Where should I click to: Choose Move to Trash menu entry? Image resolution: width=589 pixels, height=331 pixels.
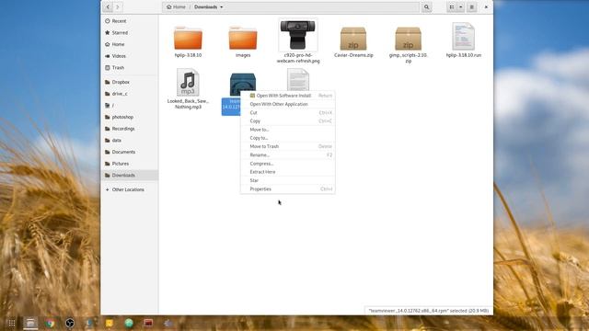pos(288,146)
